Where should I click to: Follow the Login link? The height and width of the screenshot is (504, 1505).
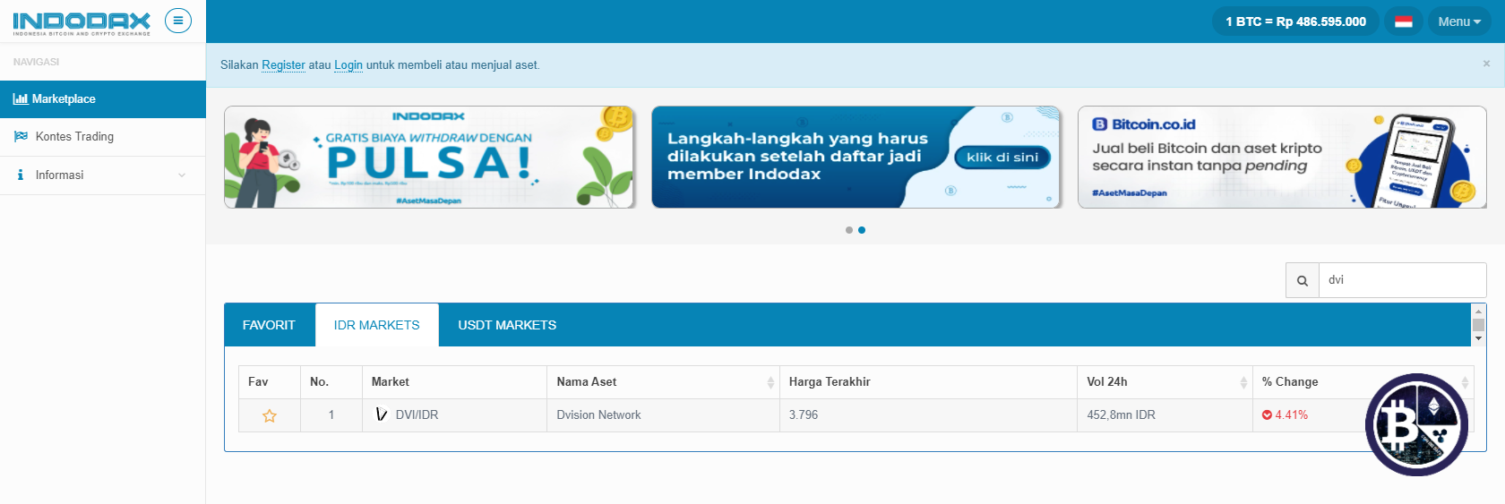pos(348,65)
